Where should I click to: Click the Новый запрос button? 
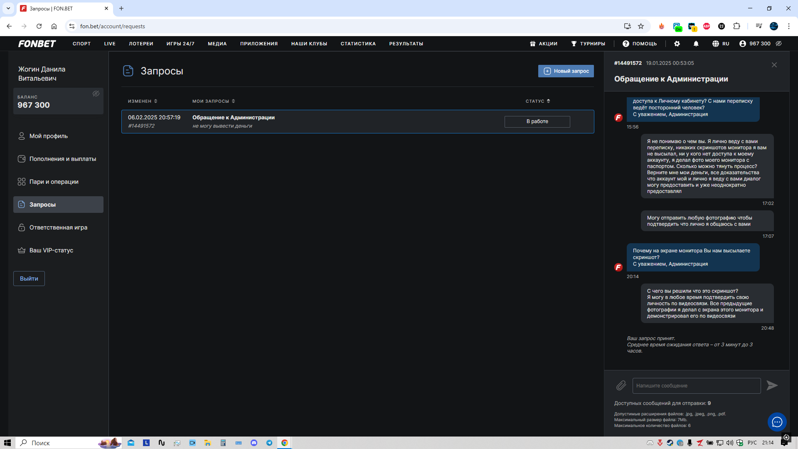566,71
